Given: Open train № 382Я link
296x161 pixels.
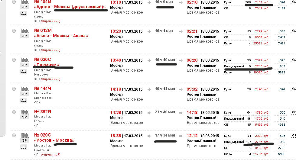Looking at the screenshot, I should point(42,111).
